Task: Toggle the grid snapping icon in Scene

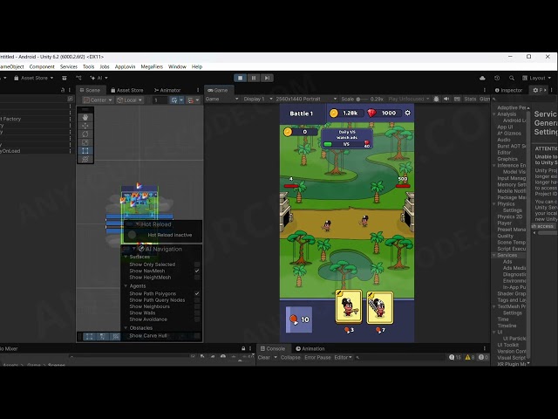Action: 174,100
